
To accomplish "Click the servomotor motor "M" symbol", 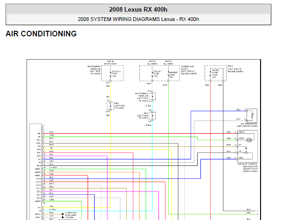I will pyautogui.click(x=249, y=140).
